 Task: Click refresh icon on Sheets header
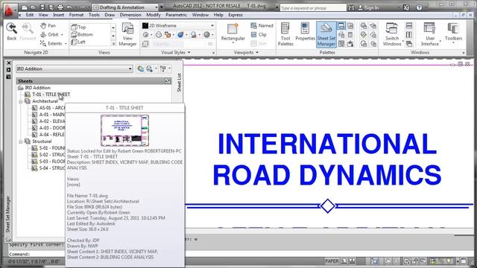coord(168,81)
